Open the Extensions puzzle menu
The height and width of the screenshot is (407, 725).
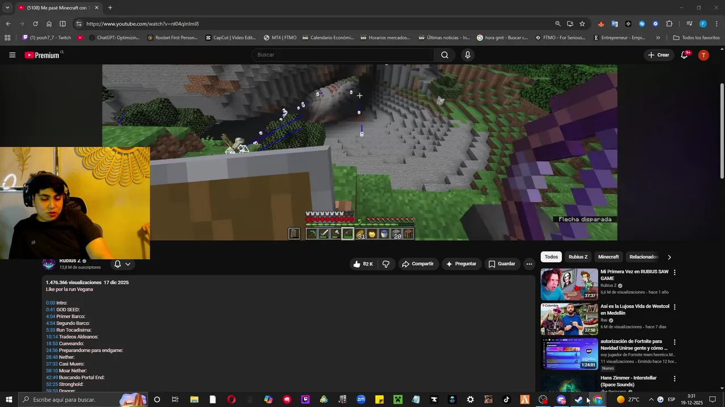point(669,24)
